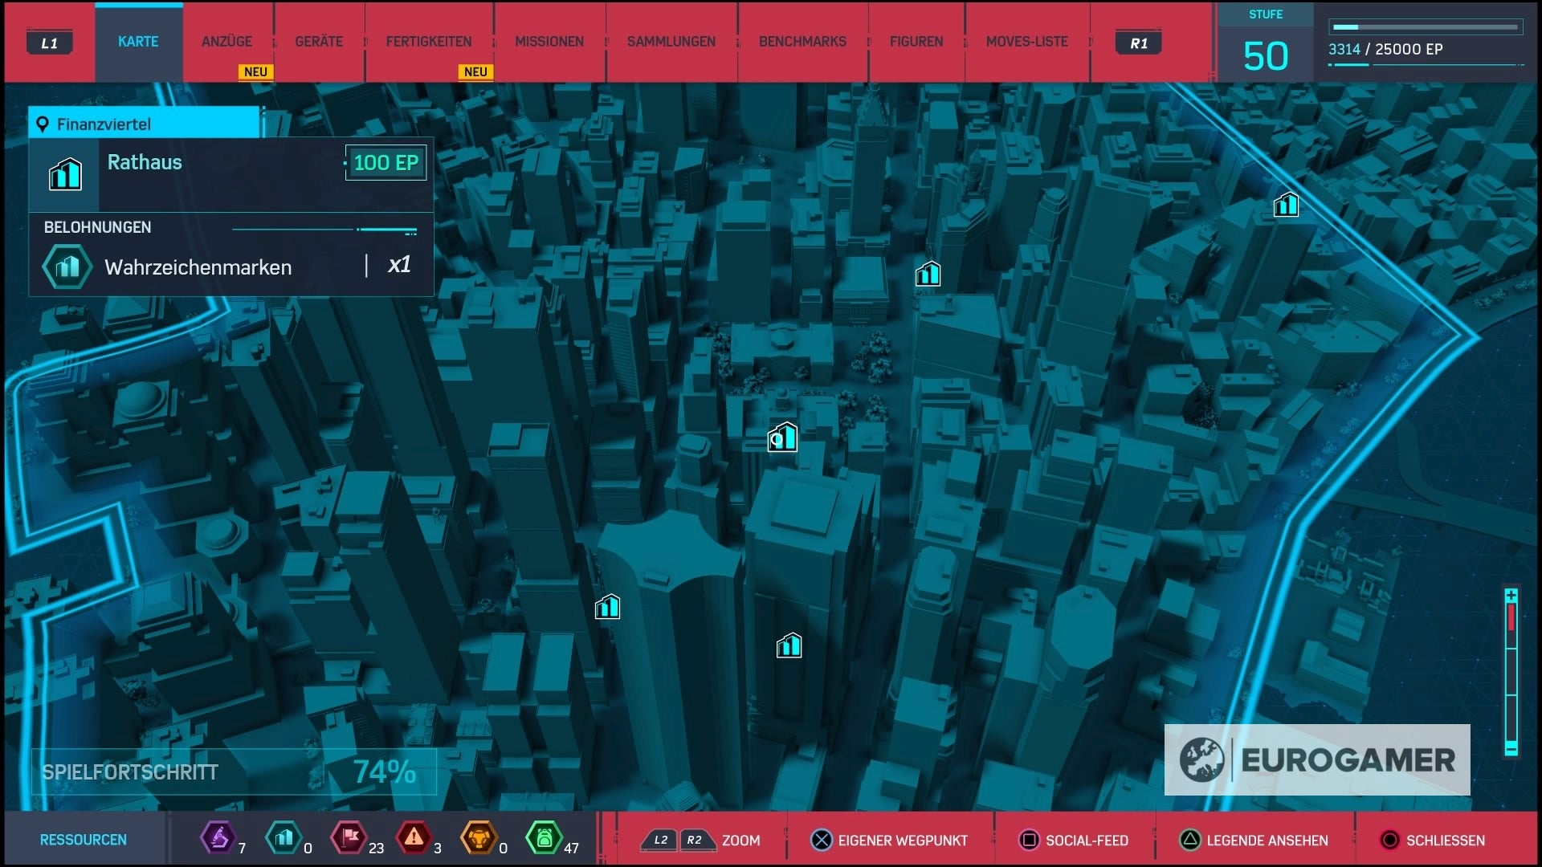Click the Zoom label

point(740,841)
